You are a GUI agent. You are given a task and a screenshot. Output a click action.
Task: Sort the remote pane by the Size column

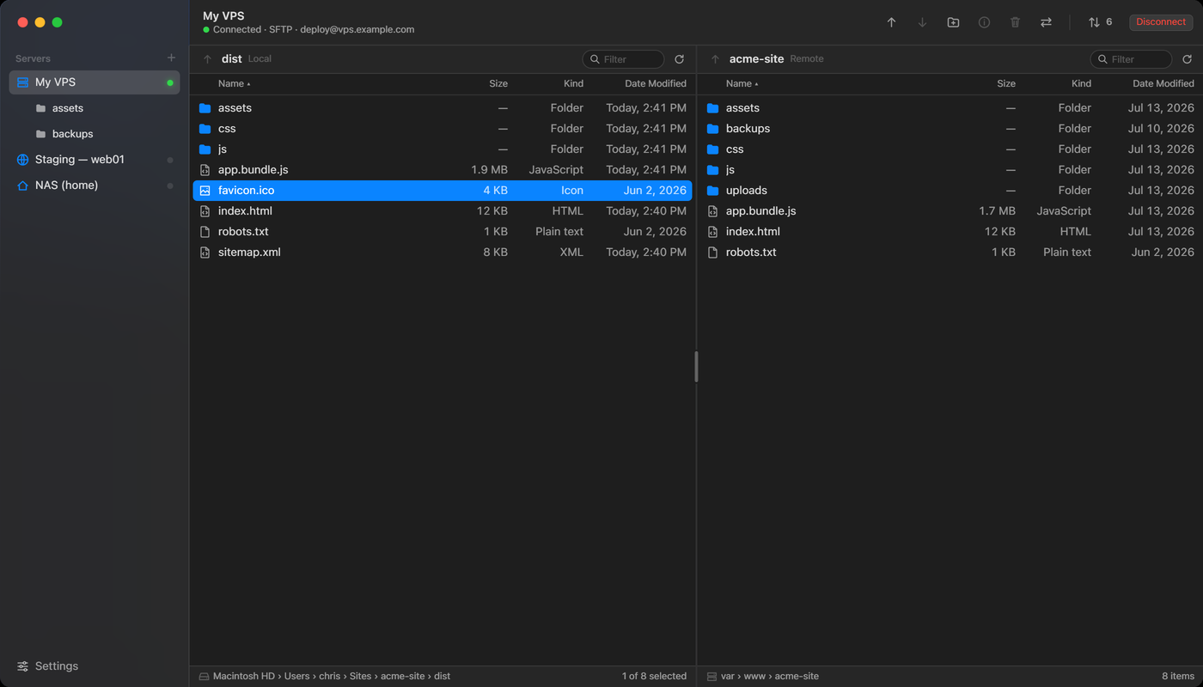coord(1006,83)
